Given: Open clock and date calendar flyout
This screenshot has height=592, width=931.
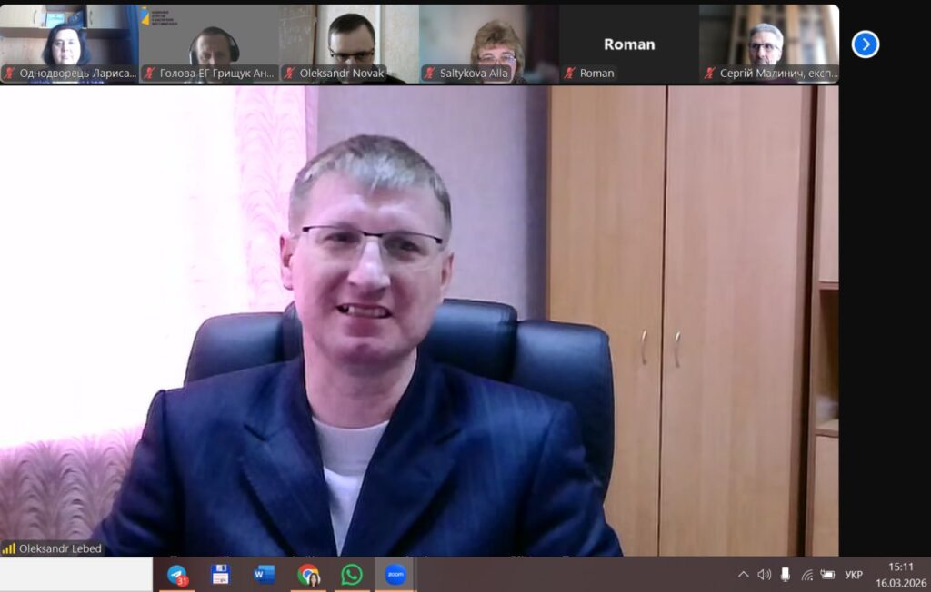Looking at the screenshot, I should point(900,575).
